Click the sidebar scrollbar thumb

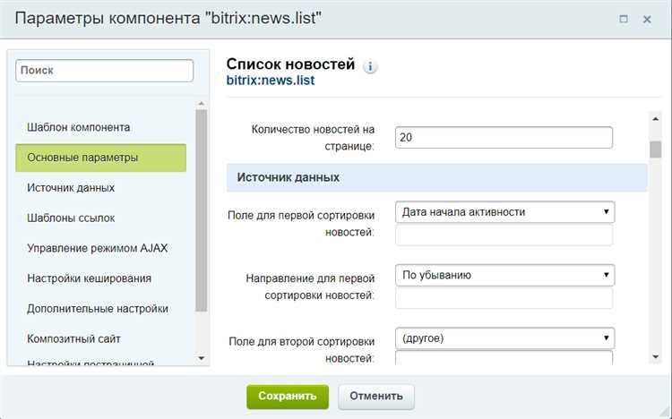pos(201,210)
